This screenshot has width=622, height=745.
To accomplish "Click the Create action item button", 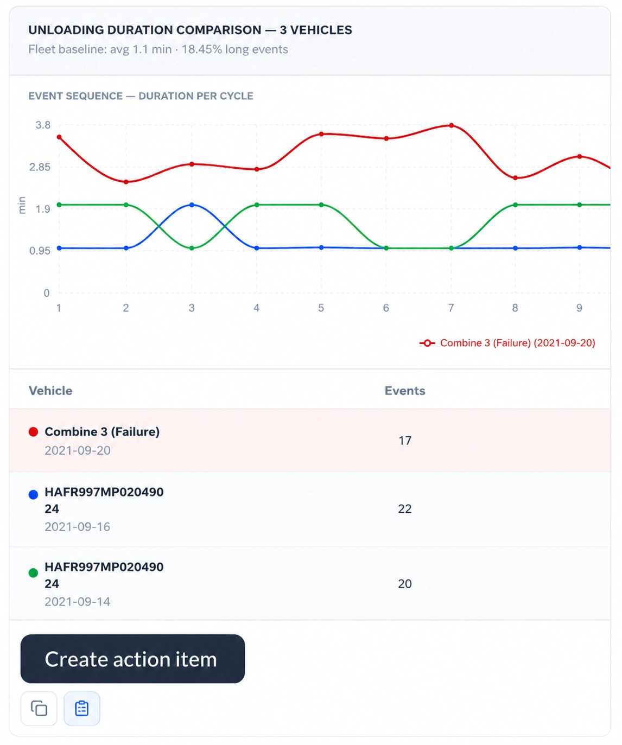I will [132, 659].
